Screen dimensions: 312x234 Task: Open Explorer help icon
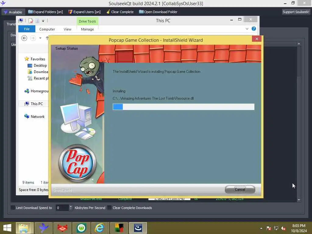pyautogui.click(x=254, y=29)
